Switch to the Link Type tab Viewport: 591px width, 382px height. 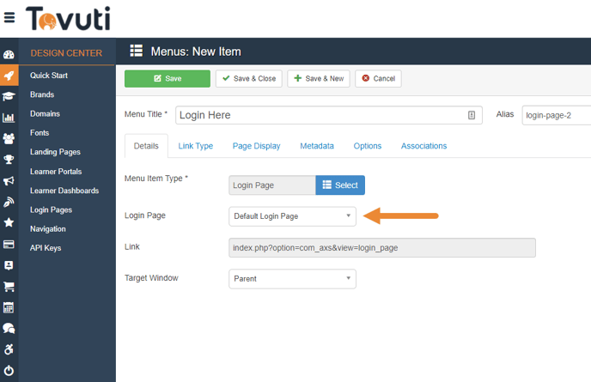pos(196,146)
